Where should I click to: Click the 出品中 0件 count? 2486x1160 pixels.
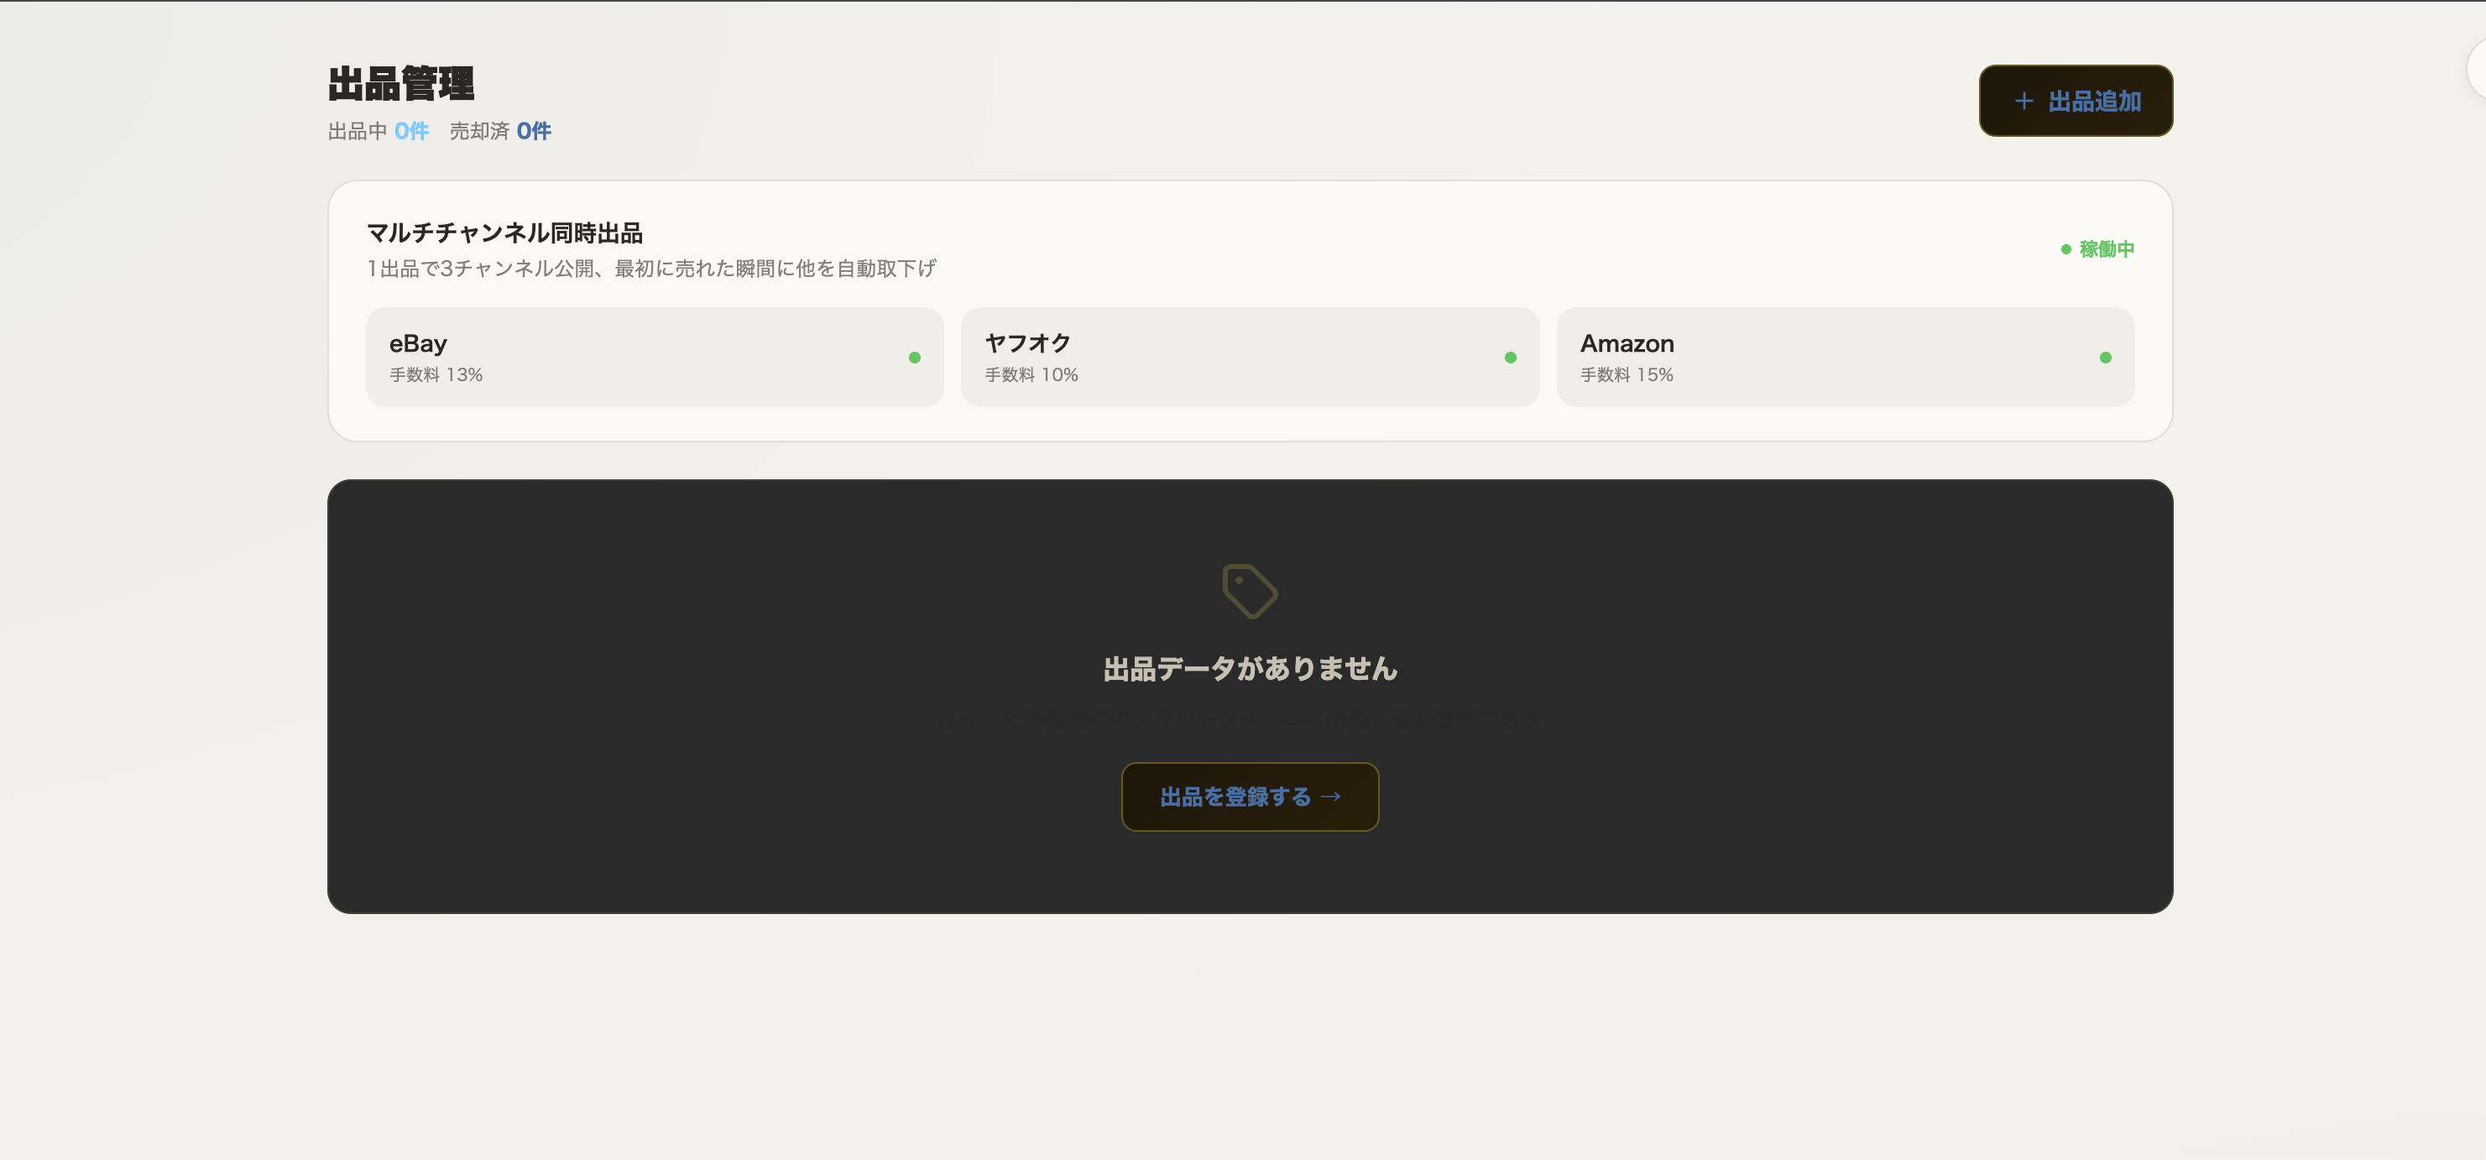pos(379,131)
